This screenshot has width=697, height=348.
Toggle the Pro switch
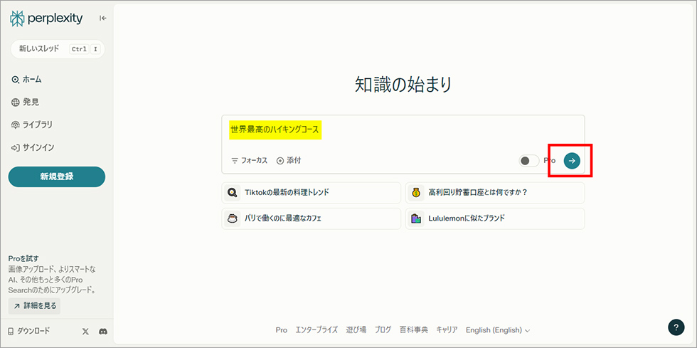(x=528, y=161)
